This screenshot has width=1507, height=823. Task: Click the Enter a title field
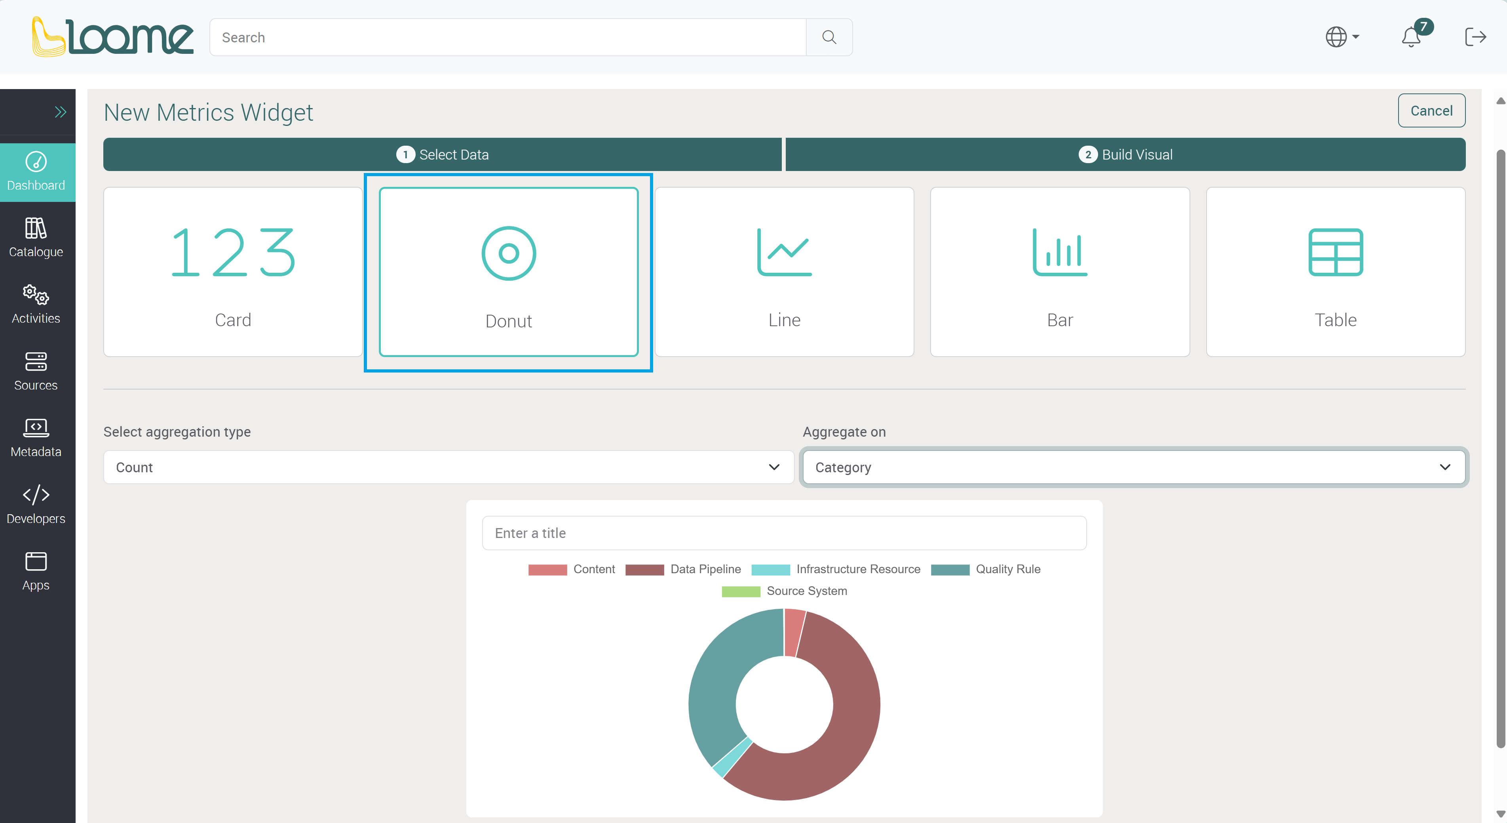click(x=784, y=533)
